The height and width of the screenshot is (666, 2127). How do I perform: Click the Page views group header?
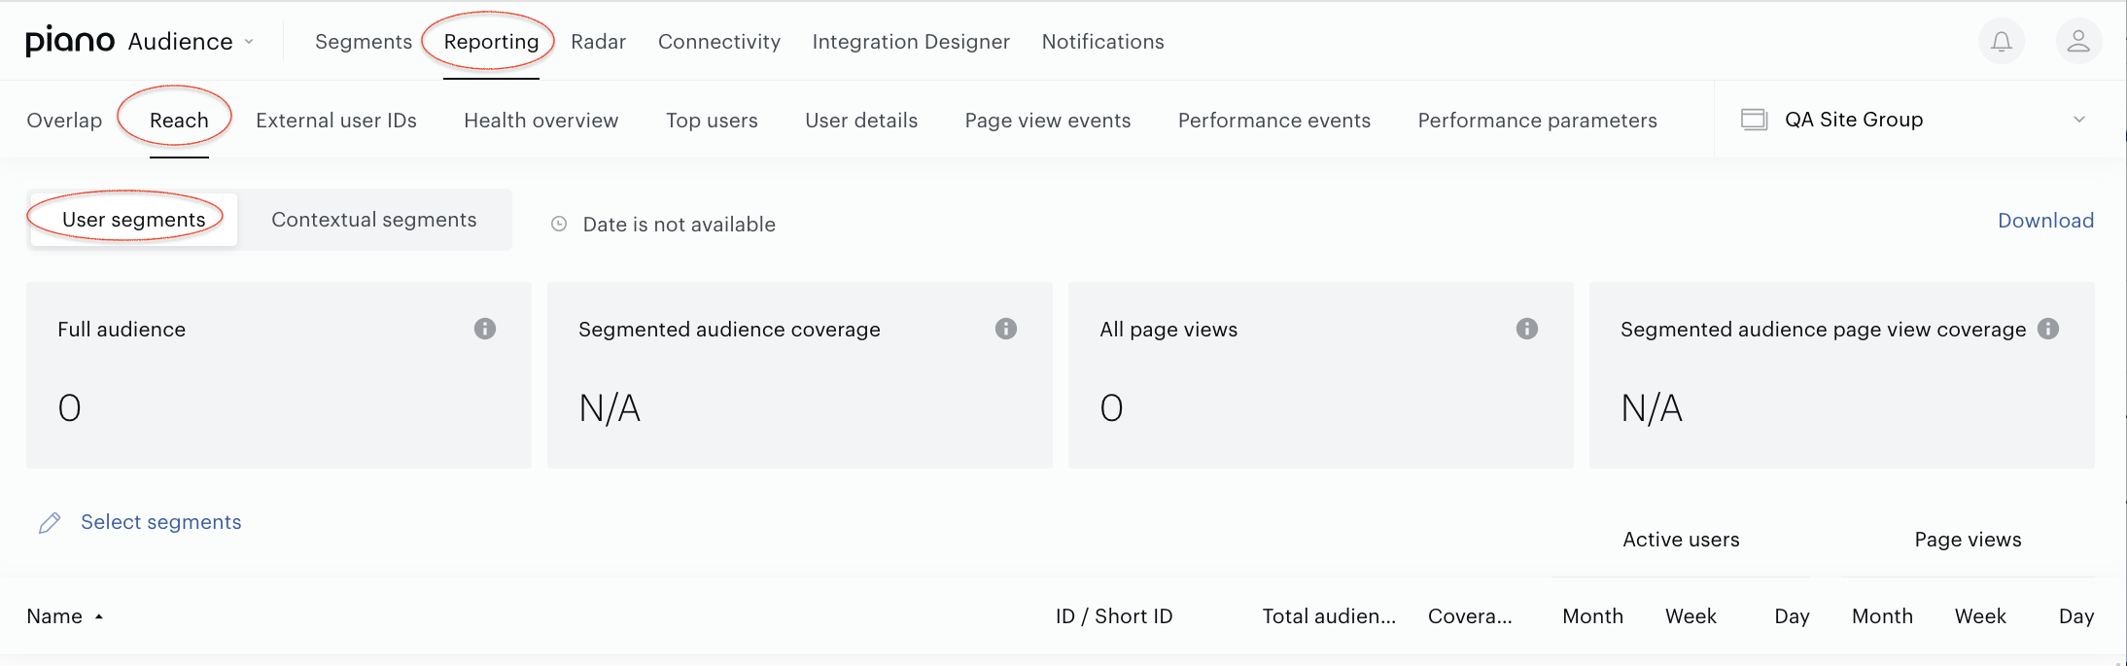(1968, 540)
